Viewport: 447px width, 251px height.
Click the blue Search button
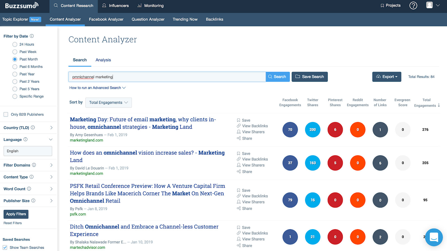[278, 77]
